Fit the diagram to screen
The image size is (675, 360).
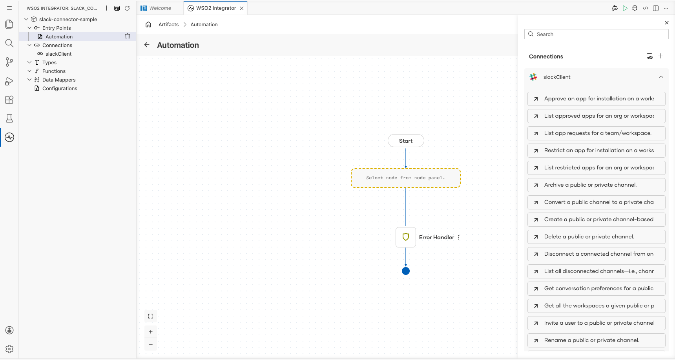point(151,316)
